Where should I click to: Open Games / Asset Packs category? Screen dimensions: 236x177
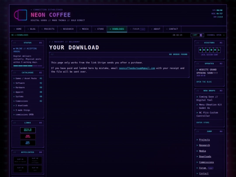(28, 78)
